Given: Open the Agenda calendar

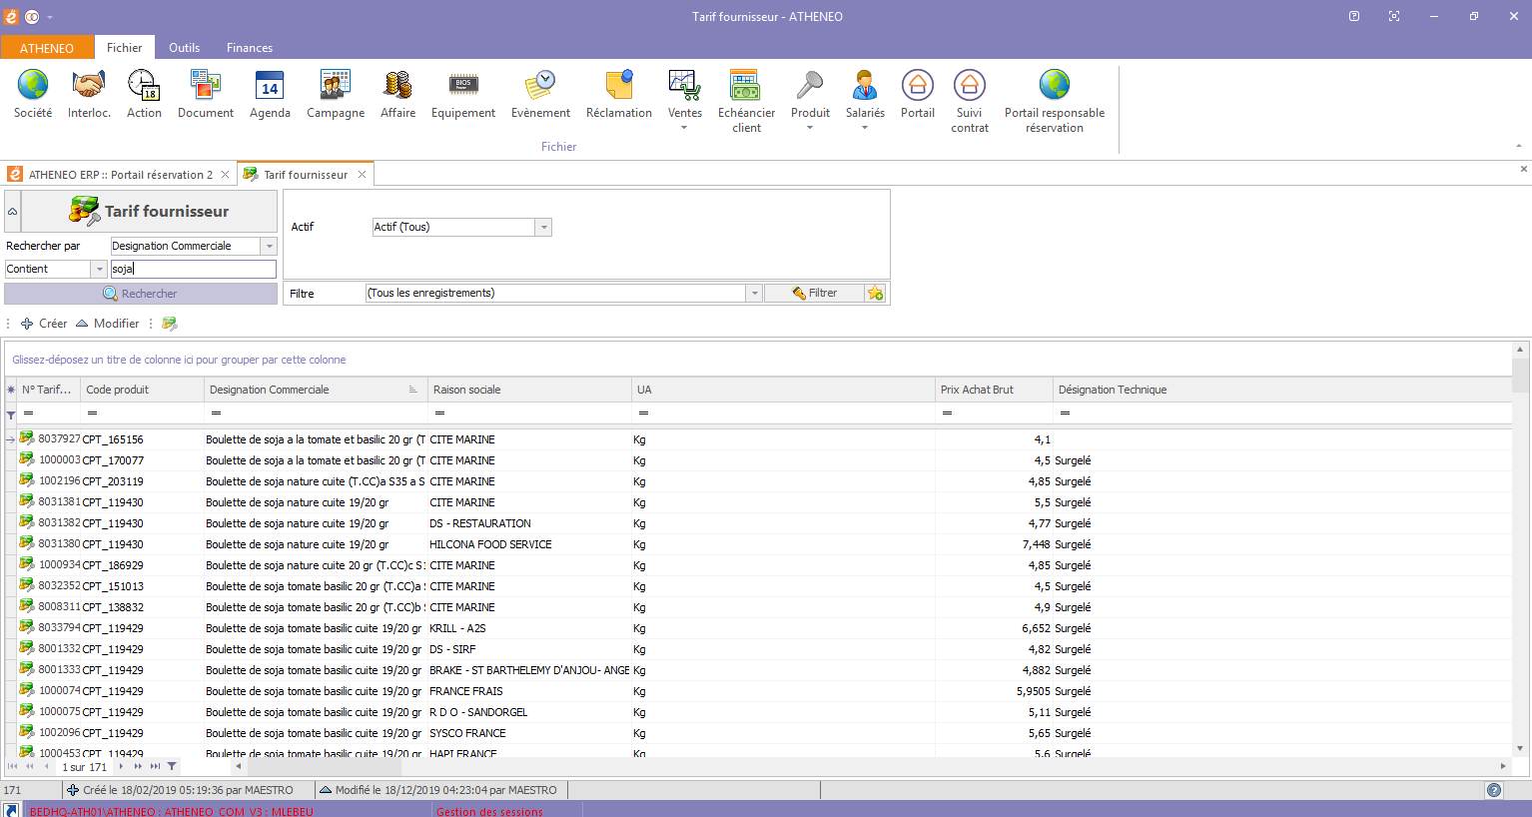Looking at the screenshot, I should 270,94.
